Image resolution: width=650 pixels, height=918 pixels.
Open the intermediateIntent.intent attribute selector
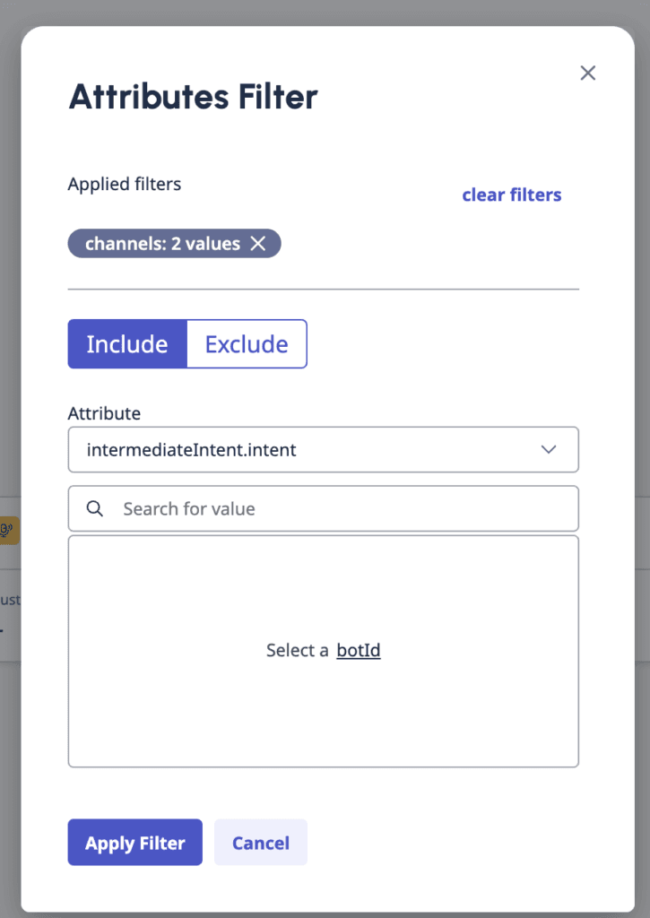pos(323,450)
